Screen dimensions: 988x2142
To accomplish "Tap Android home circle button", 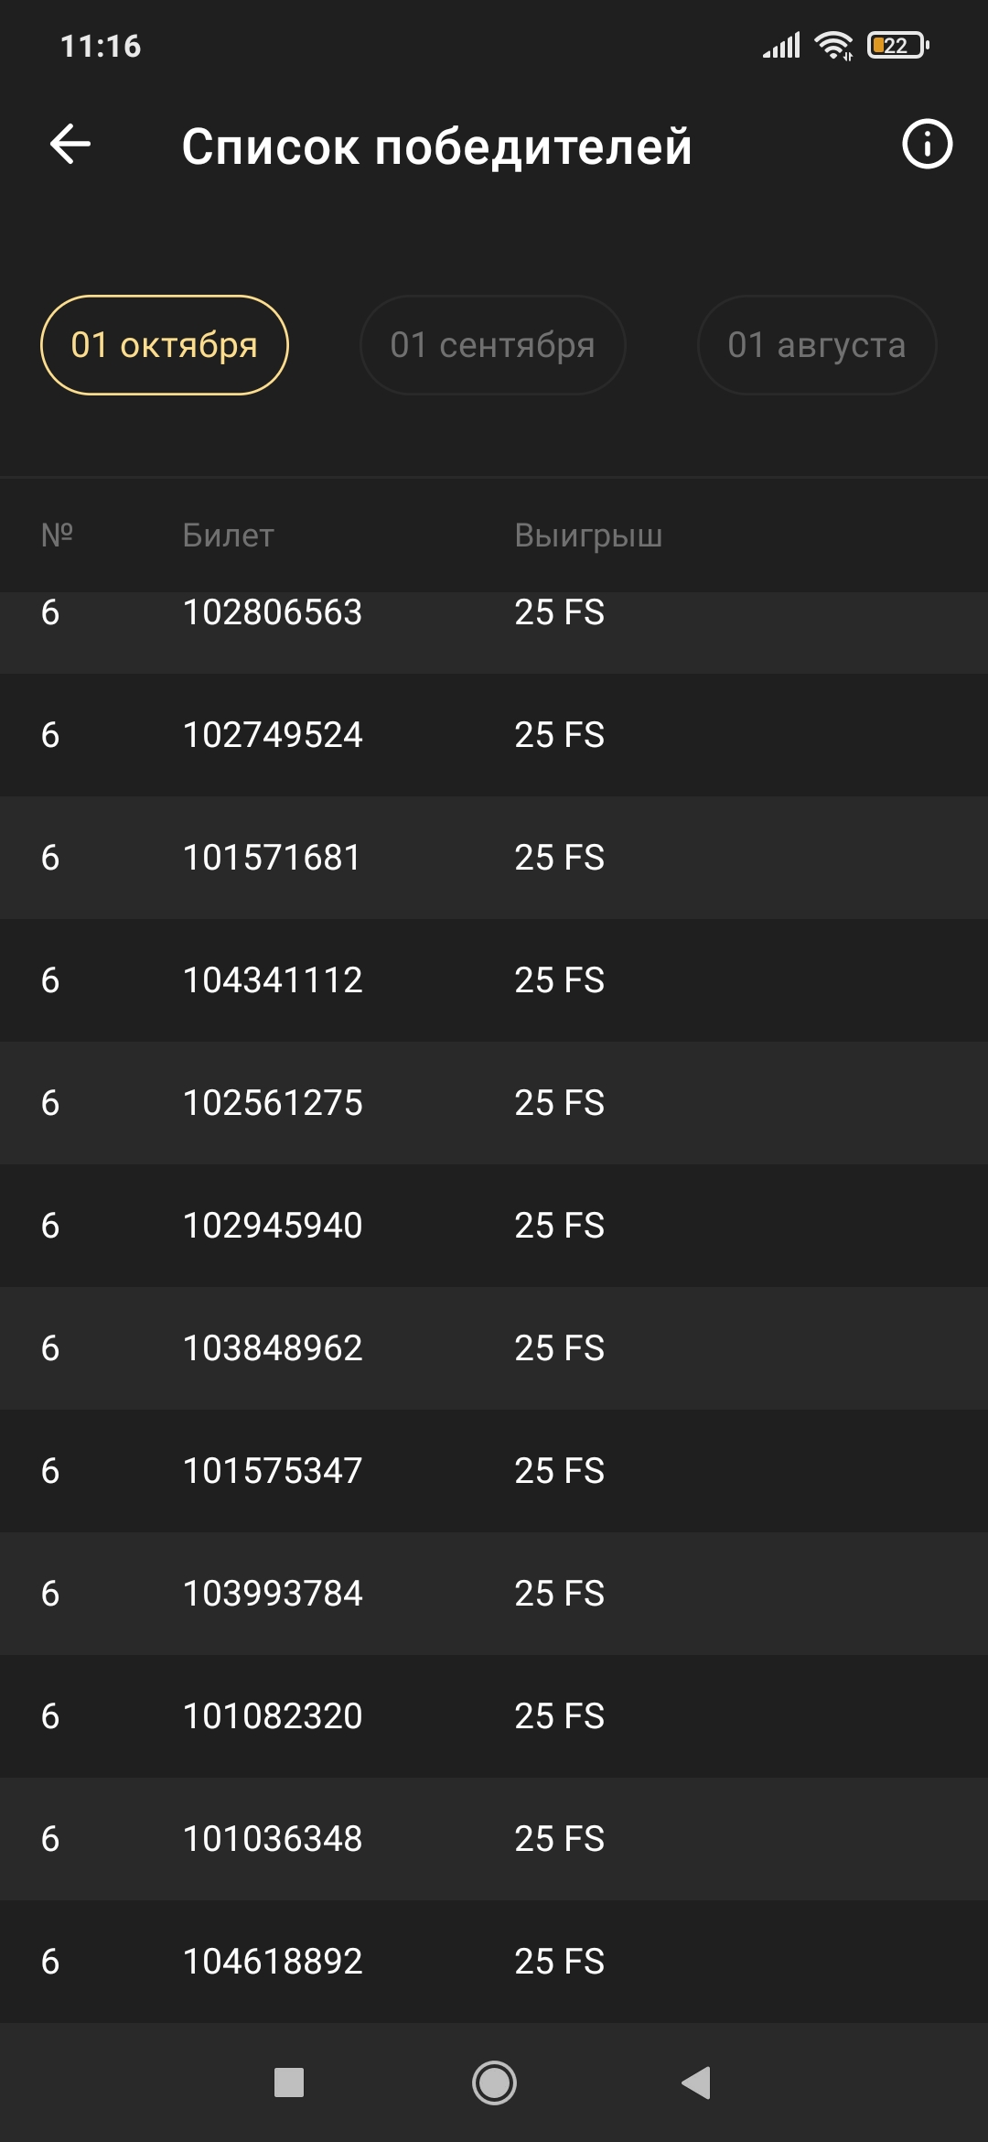I will click(494, 2082).
